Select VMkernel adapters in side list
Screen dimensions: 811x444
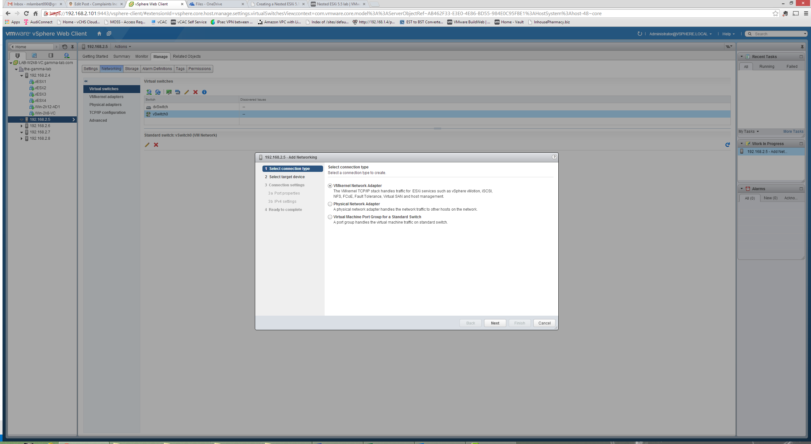click(106, 97)
